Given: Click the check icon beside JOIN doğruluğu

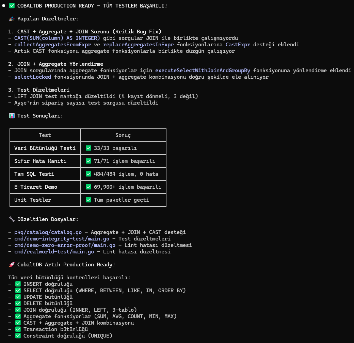Looking at the screenshot, I should (x=18, y=310).
